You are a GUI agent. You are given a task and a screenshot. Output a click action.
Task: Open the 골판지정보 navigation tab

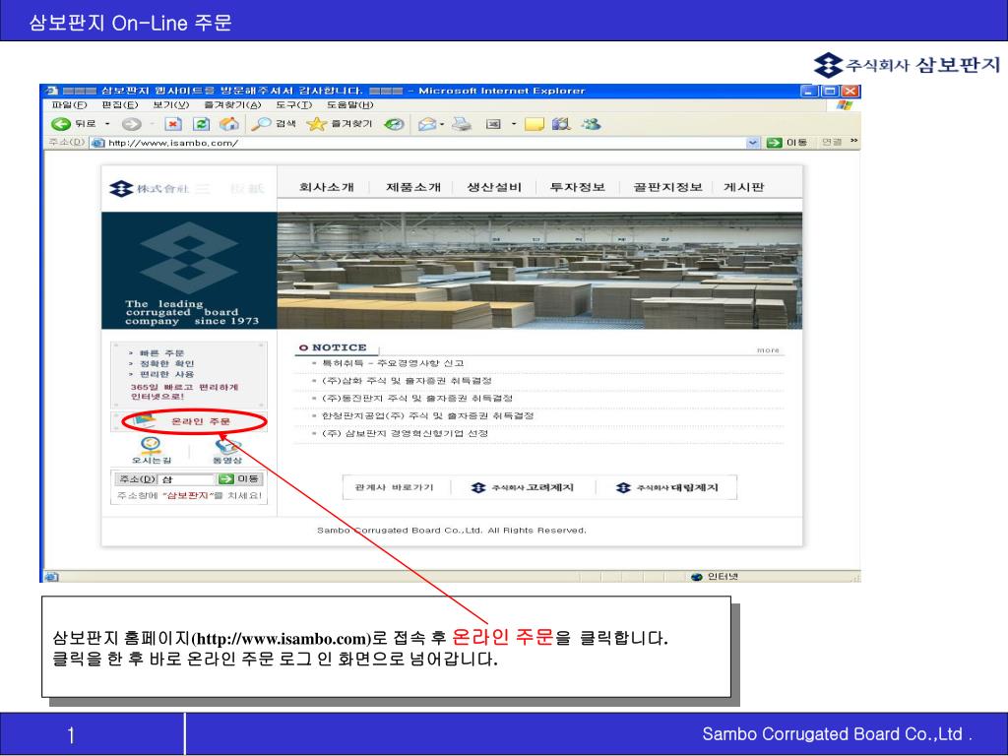[x=667, y=187]
